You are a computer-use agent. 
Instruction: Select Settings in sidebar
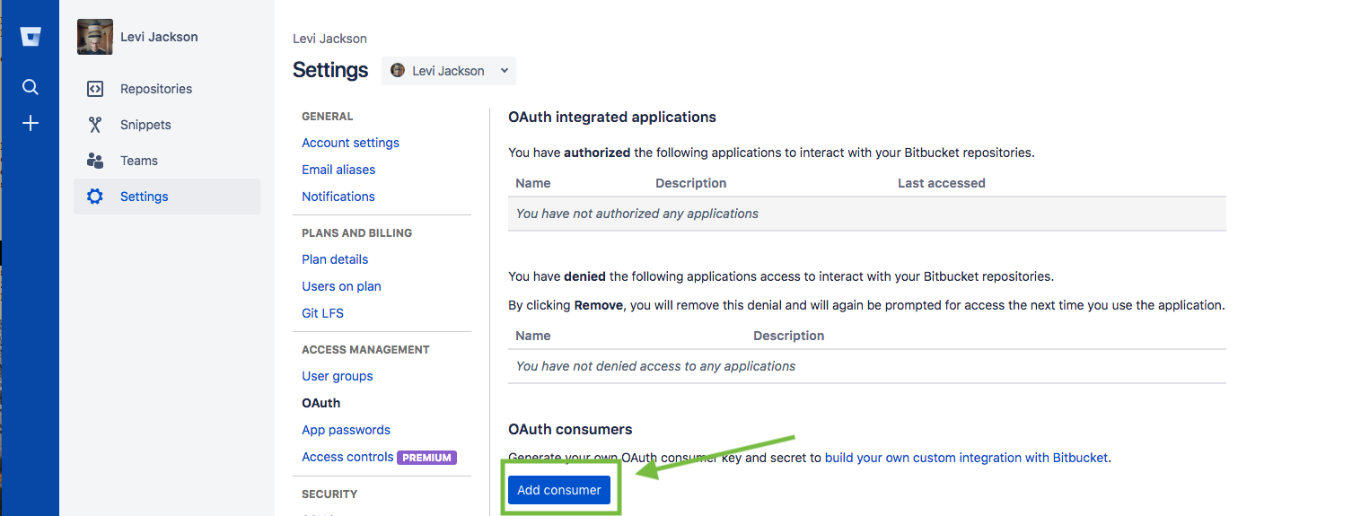[167, 197]
